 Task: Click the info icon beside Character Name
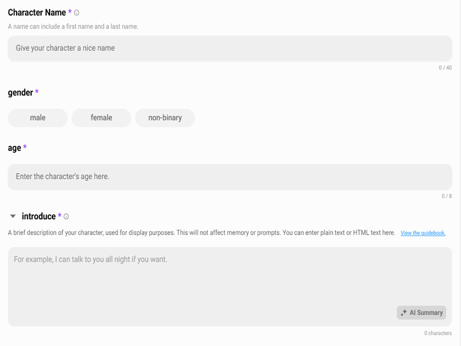(x=77, y=13)
